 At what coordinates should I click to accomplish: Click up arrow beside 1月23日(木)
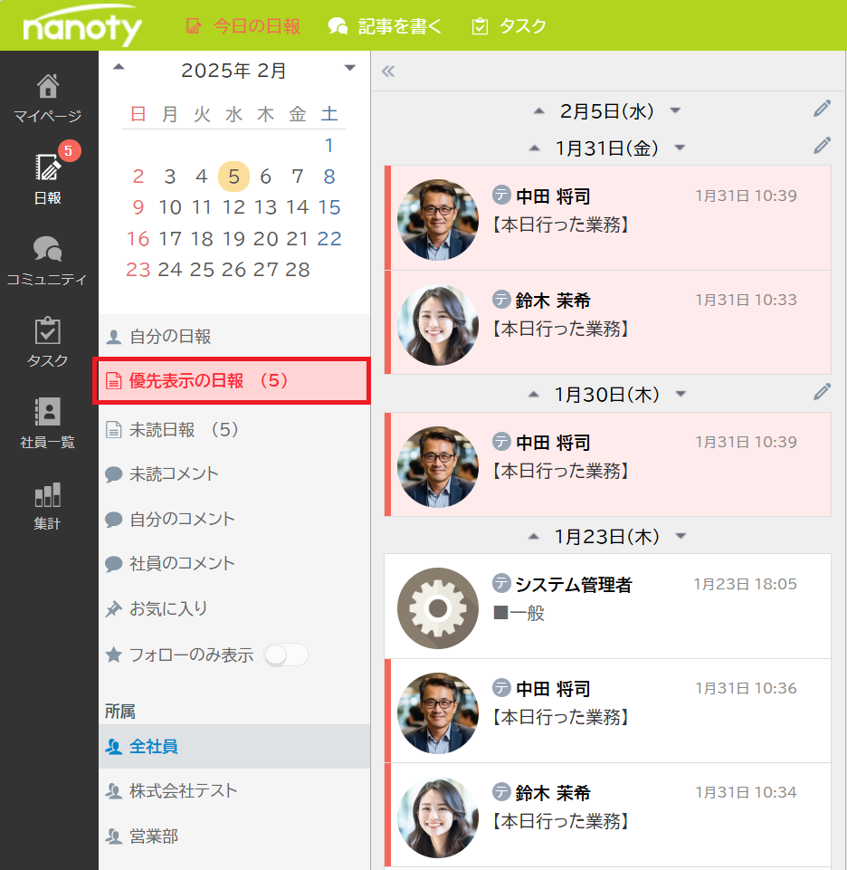click(x=534, y=537)
